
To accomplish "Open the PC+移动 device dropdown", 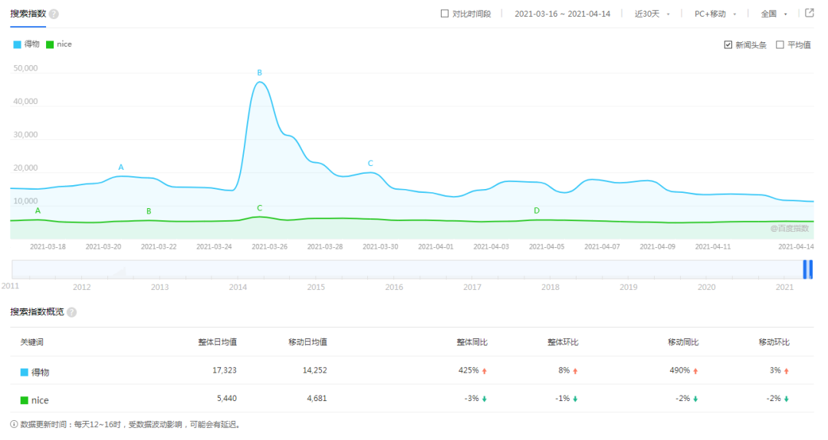I will pyautogui.click(x=715, y=14).
